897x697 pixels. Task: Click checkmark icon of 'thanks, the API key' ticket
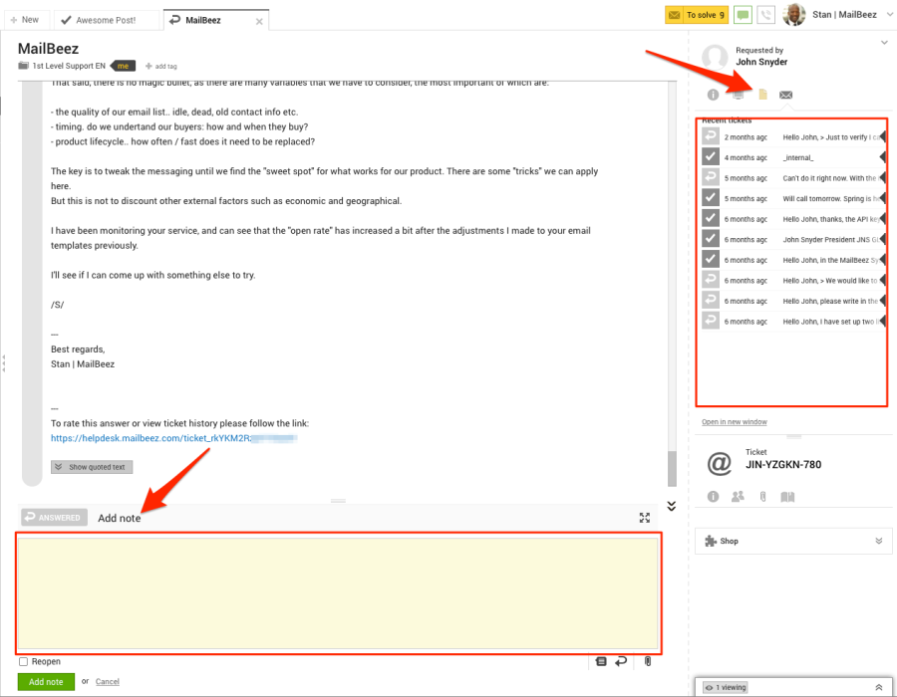tap(711, 218)
